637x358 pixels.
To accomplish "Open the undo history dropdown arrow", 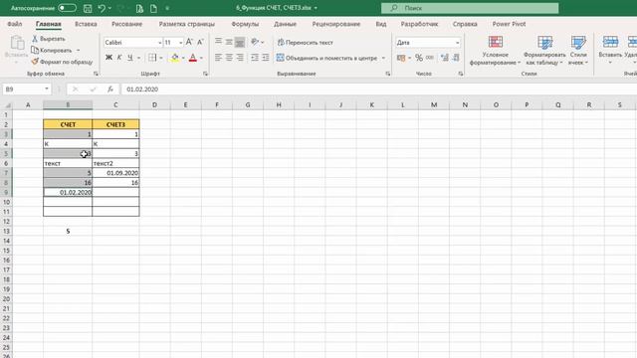I will tap(109, 8).
